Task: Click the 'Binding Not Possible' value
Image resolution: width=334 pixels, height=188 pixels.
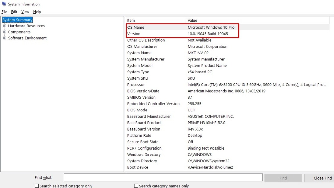Action: (x=206, y=148)
